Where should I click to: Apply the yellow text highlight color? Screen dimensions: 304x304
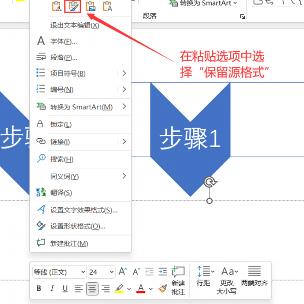click(x=119, y=288)
